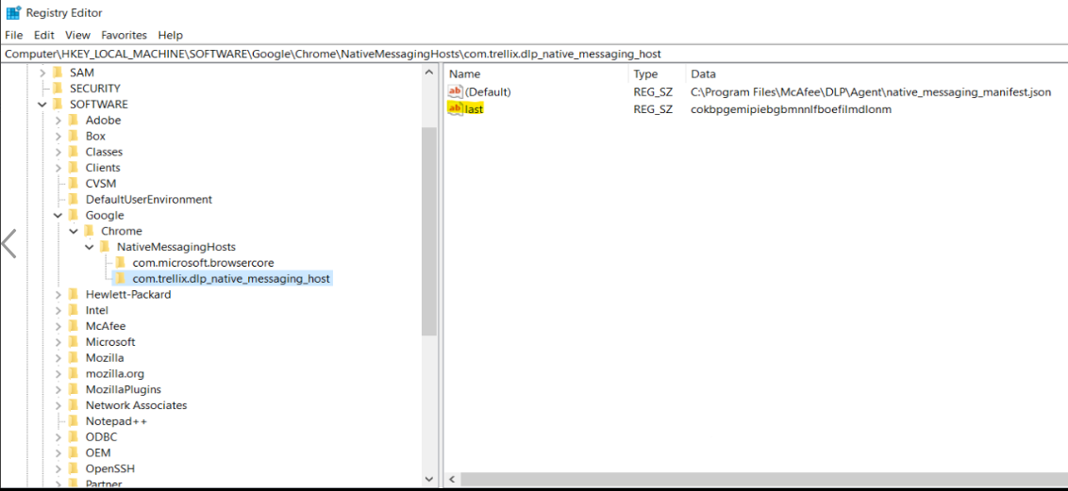Select the Box folder icon
The width and height of the screenshot is (1068, 491).
point(74,136)
